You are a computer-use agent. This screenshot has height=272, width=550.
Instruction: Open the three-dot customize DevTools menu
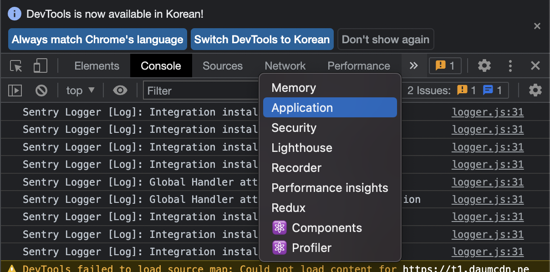(x=510, y=66)
